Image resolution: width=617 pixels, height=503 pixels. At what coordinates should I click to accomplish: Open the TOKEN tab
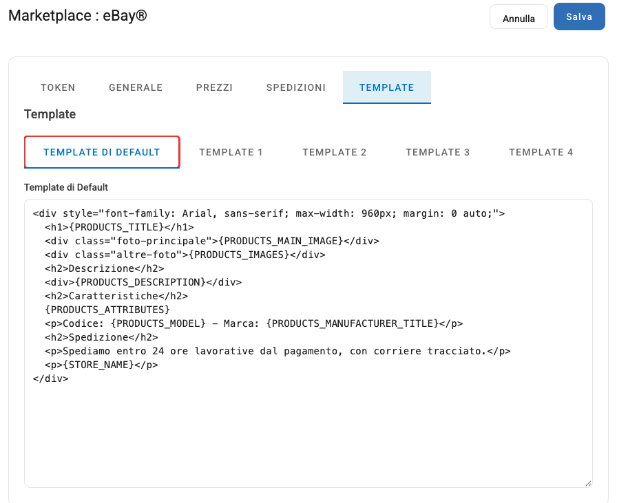pyautogui.click(x=58, y=87)
